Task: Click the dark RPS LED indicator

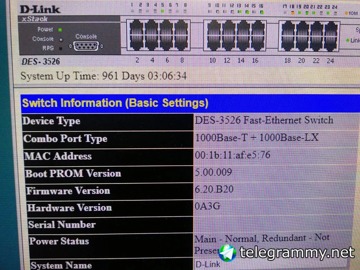Action: click(61, 48)
